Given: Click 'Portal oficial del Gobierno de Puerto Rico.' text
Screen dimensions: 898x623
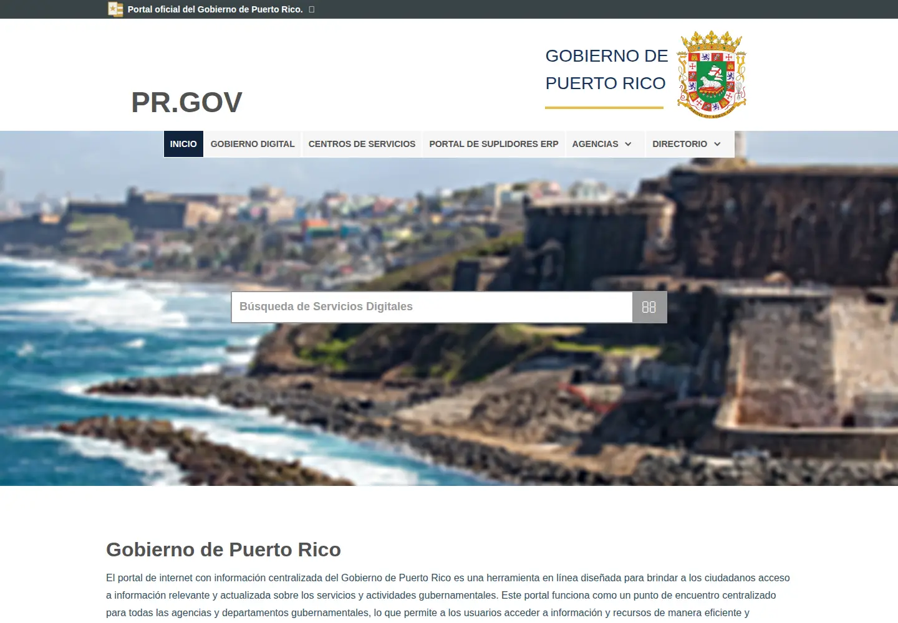Looking at the screenshot, I should pos(215,9).
